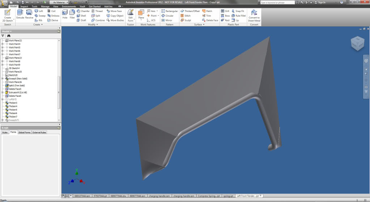
Task: Open the Global Forms iLogic tab
Action: (x=24, y=132)
